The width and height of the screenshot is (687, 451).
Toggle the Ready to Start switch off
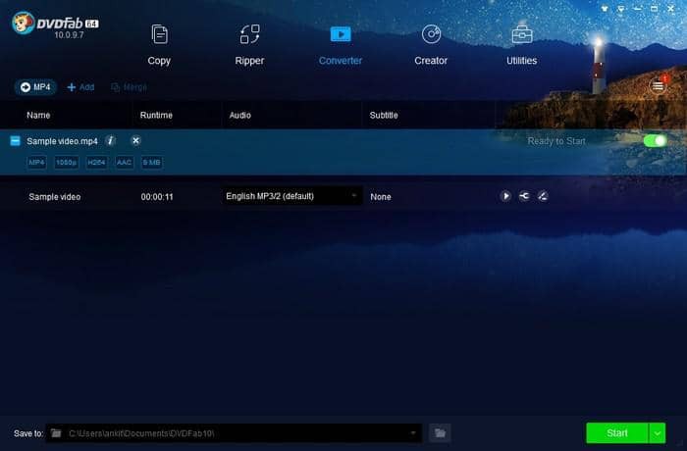[655, 141]
